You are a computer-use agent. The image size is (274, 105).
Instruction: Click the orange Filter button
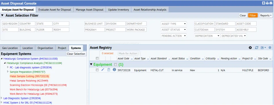253,15
